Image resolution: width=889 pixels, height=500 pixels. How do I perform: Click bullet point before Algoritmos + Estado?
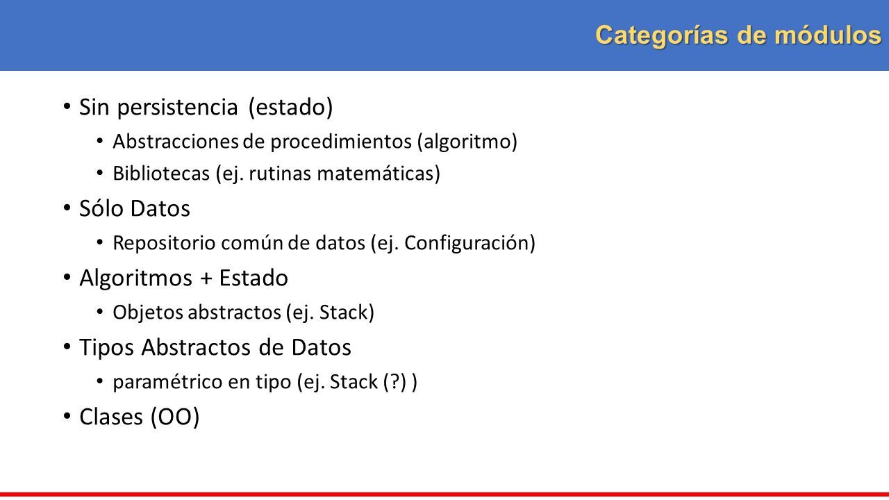coord(67,278)
